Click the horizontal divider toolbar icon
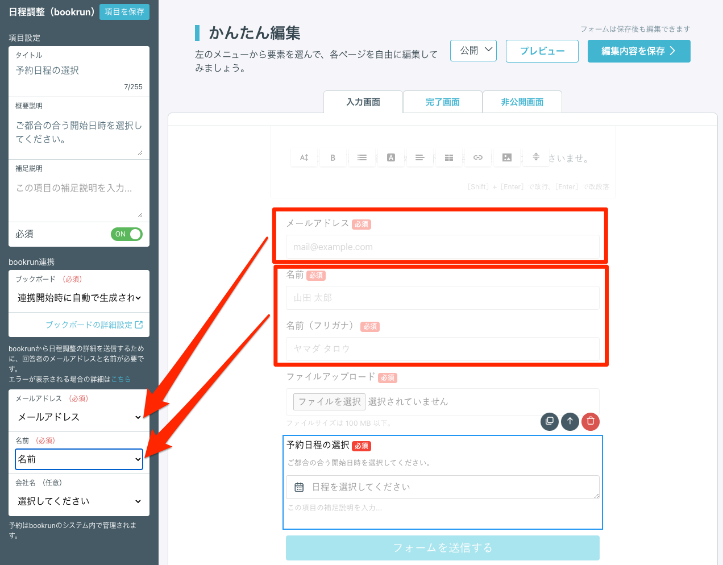This screenshot has width=723, height=565. pos(536,157)
